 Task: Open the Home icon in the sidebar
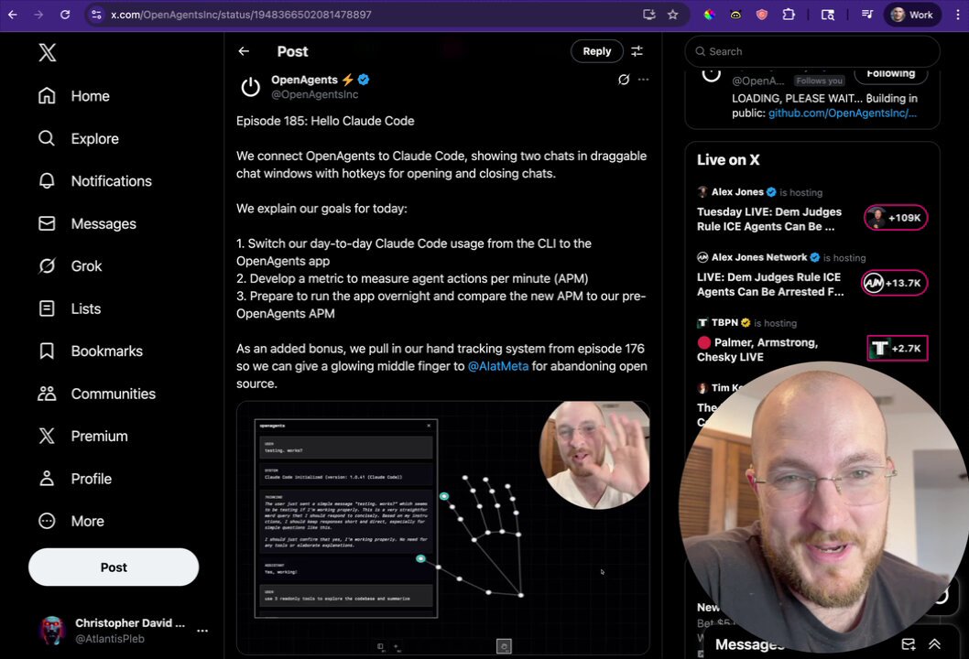click(x=47, y=96)
